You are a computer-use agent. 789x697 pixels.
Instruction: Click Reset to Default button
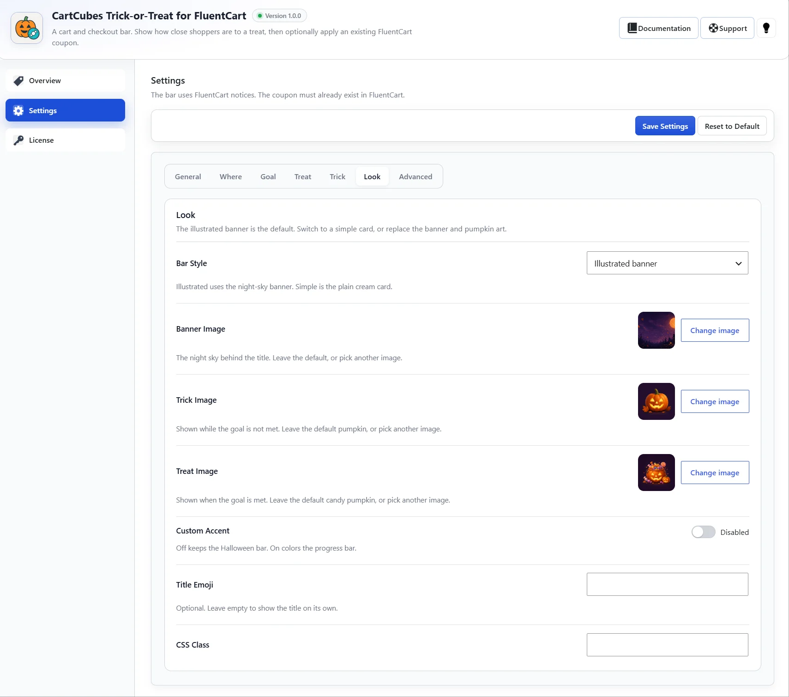click(732, 126)
